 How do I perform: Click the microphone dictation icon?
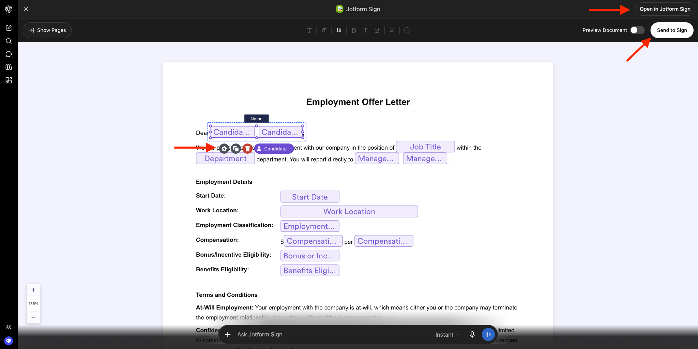[472, 334]
